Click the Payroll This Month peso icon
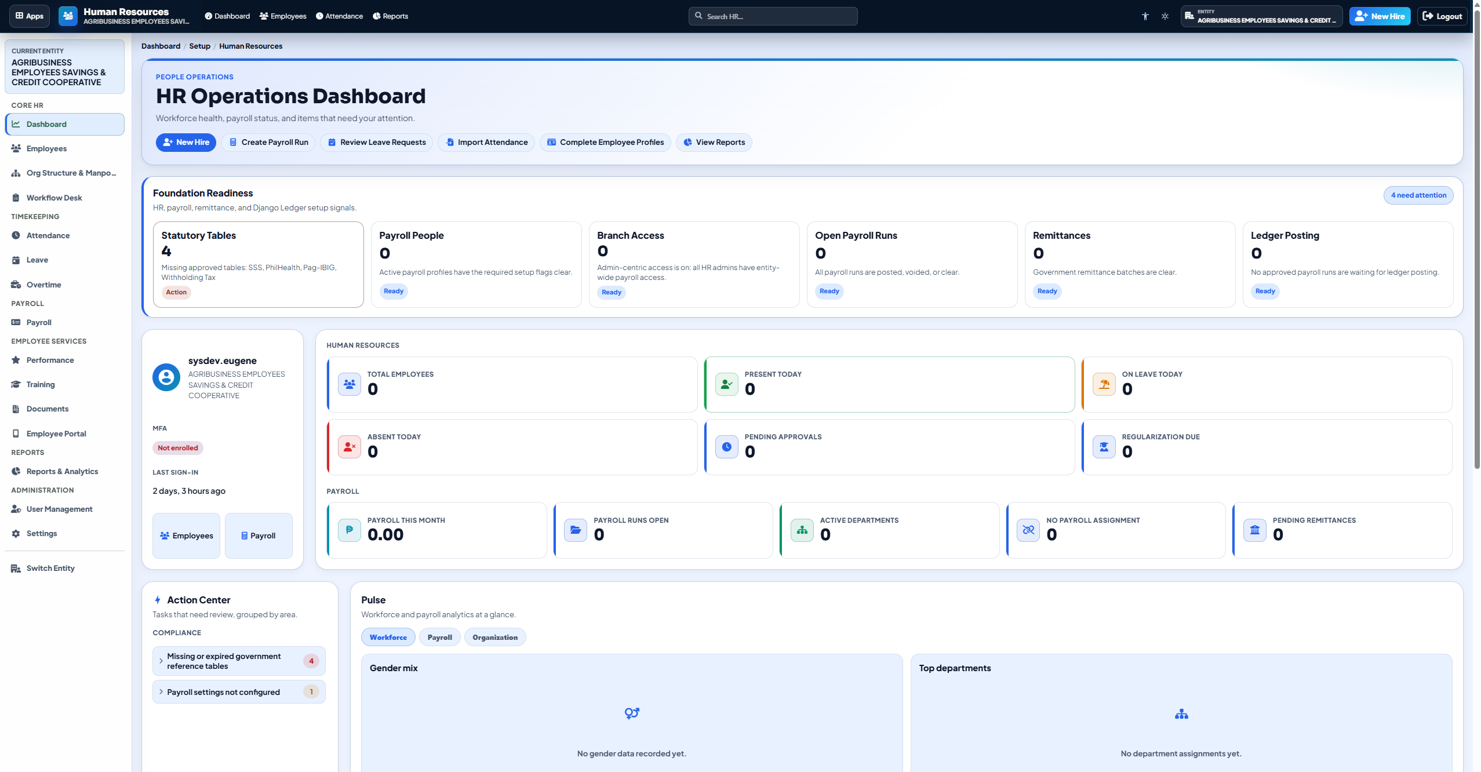Image resolution: width=1481 pixels, height=772 pixels. pyautogui.click(x=350, y=530)
